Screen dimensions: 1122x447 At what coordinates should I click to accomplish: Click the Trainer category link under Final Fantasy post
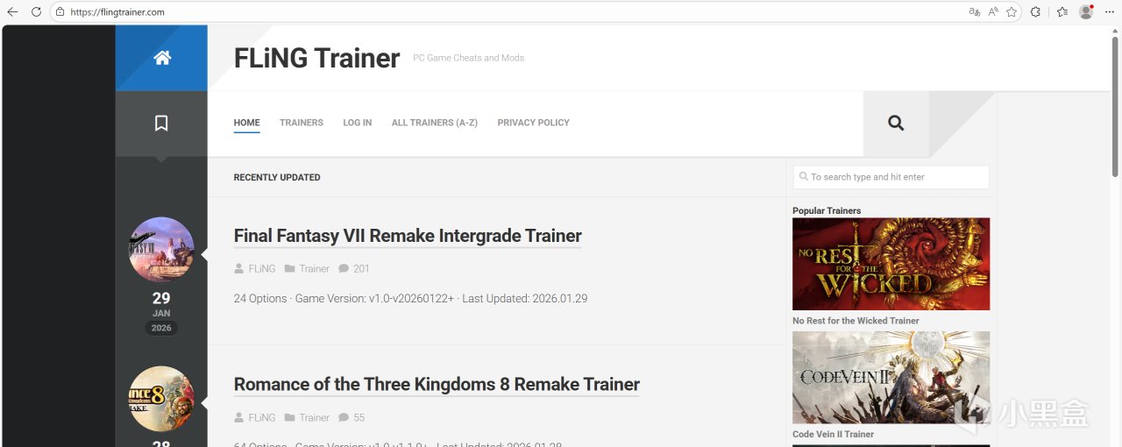(x=315, y=269)
